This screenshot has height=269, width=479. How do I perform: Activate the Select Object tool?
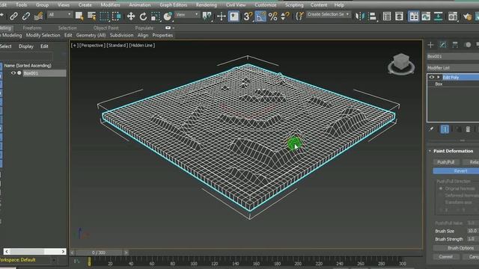point(79,16)
